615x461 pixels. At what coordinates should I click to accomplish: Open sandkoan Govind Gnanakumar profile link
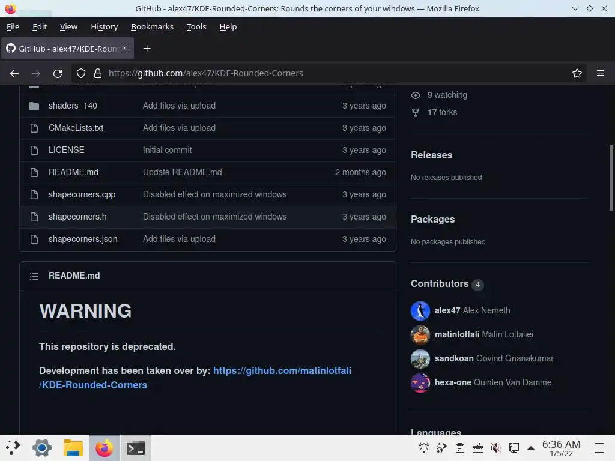494,358
